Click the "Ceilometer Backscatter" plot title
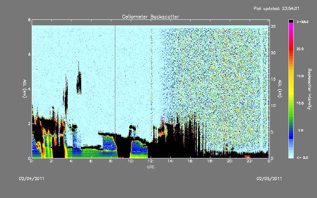Viewport: 317px width, 198px height. (151, 17)
